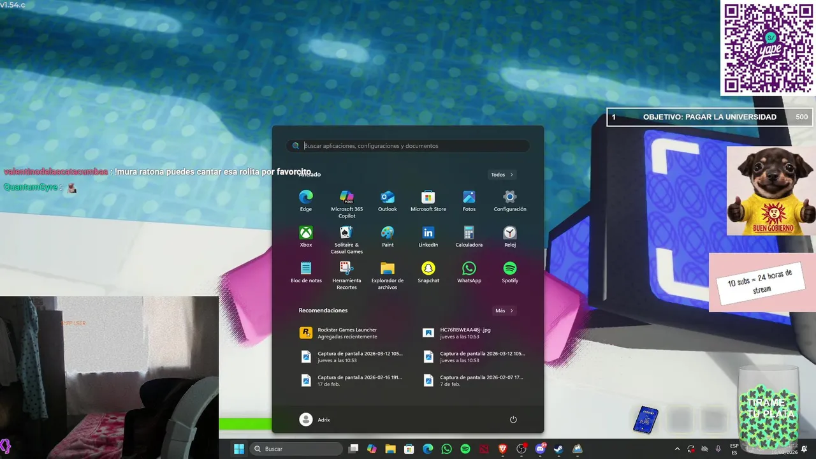Image resolution: width=816 pixels, height=459 pixels.
Task: Open the Edge icon on the taskbar
Action: 428,449
